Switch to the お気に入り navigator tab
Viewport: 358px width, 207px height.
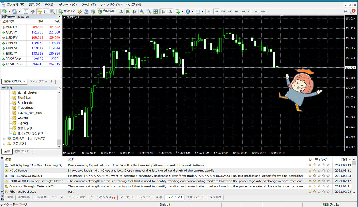point(22,151)
